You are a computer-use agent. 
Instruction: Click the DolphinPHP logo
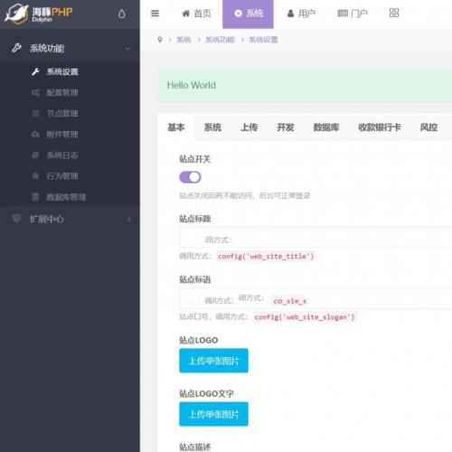coord(39,14)
